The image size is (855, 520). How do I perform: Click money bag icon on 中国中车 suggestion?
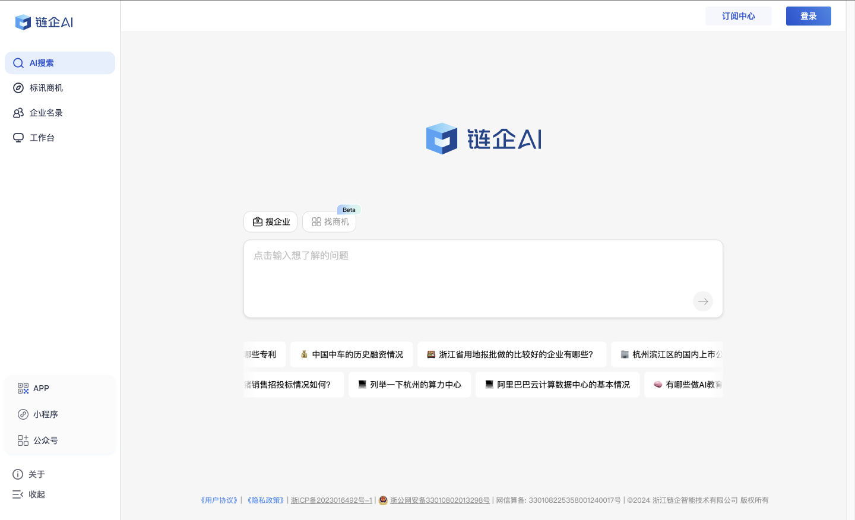click(x=304, y=354)
